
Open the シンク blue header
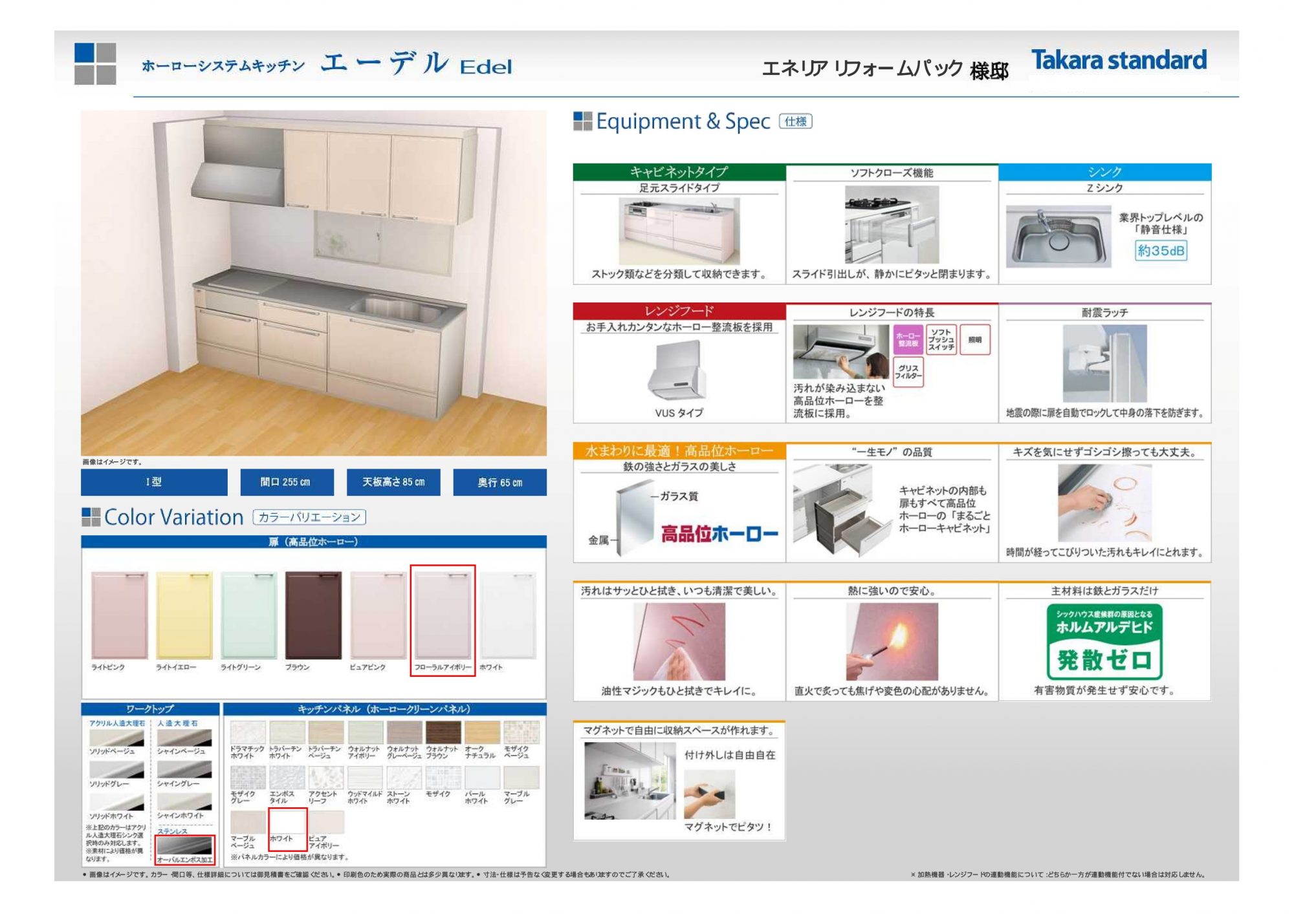click(x=1104, y=172)
